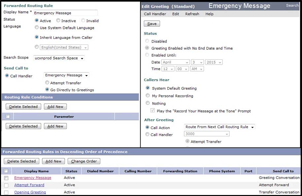Click upper Add New in Routing Rule Conditions
Screen dimensions: 302x196
click(55, 107)
